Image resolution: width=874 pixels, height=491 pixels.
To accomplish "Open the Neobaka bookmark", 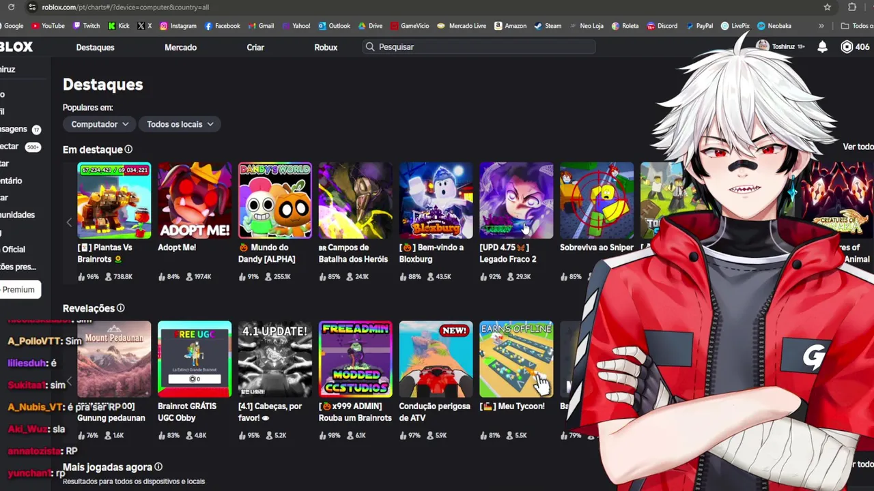I will [x=774, y=26].
